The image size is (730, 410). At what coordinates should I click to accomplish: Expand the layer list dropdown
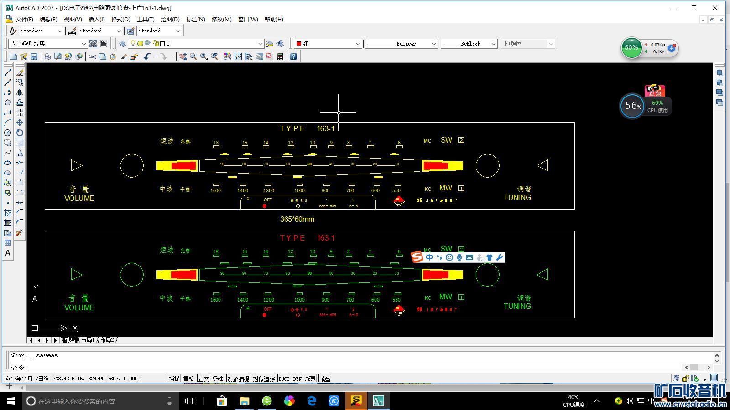click(260, 44)
